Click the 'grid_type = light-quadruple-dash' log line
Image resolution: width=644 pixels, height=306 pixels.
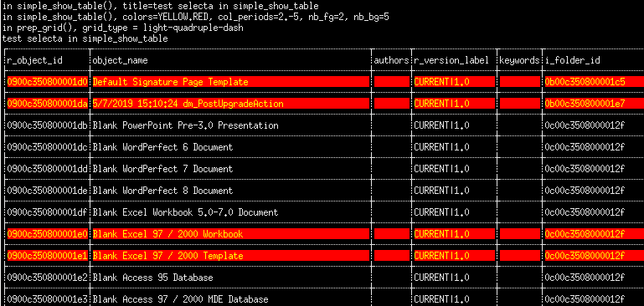(x=123, y=28)
